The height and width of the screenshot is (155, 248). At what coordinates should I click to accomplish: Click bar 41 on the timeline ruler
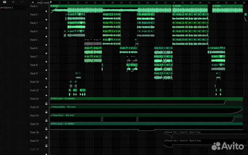139,2
